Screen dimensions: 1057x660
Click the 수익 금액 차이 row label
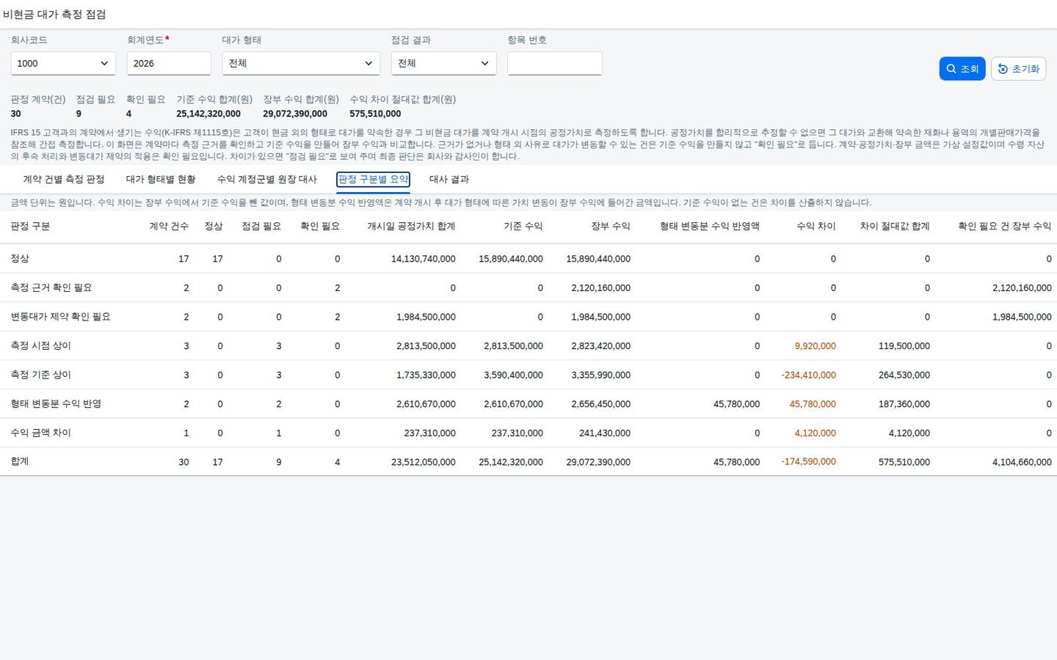pyautogui.click(x=41, y=433)
